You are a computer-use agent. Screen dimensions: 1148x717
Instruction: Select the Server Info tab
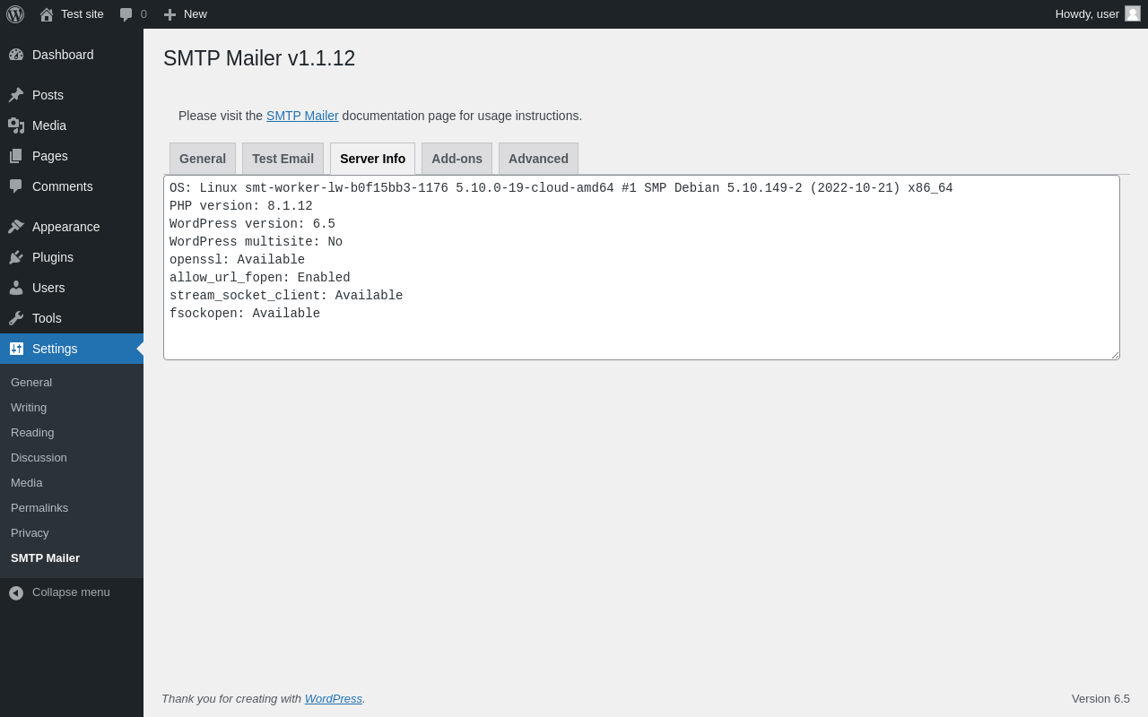pos(372,159)
